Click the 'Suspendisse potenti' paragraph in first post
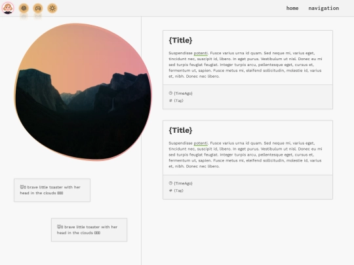This screenshot has height=265, width=354. click(245, 65)
